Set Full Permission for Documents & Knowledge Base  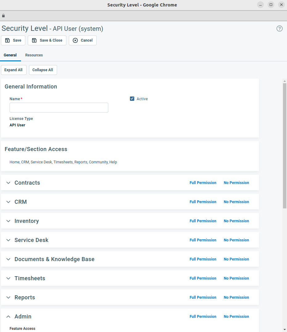[x=203, y=259]
